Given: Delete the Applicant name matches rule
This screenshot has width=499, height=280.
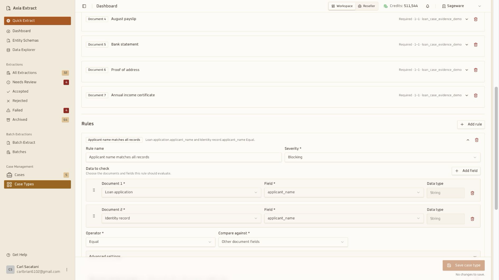Looking at the screenshot, I should click(477, 140).
